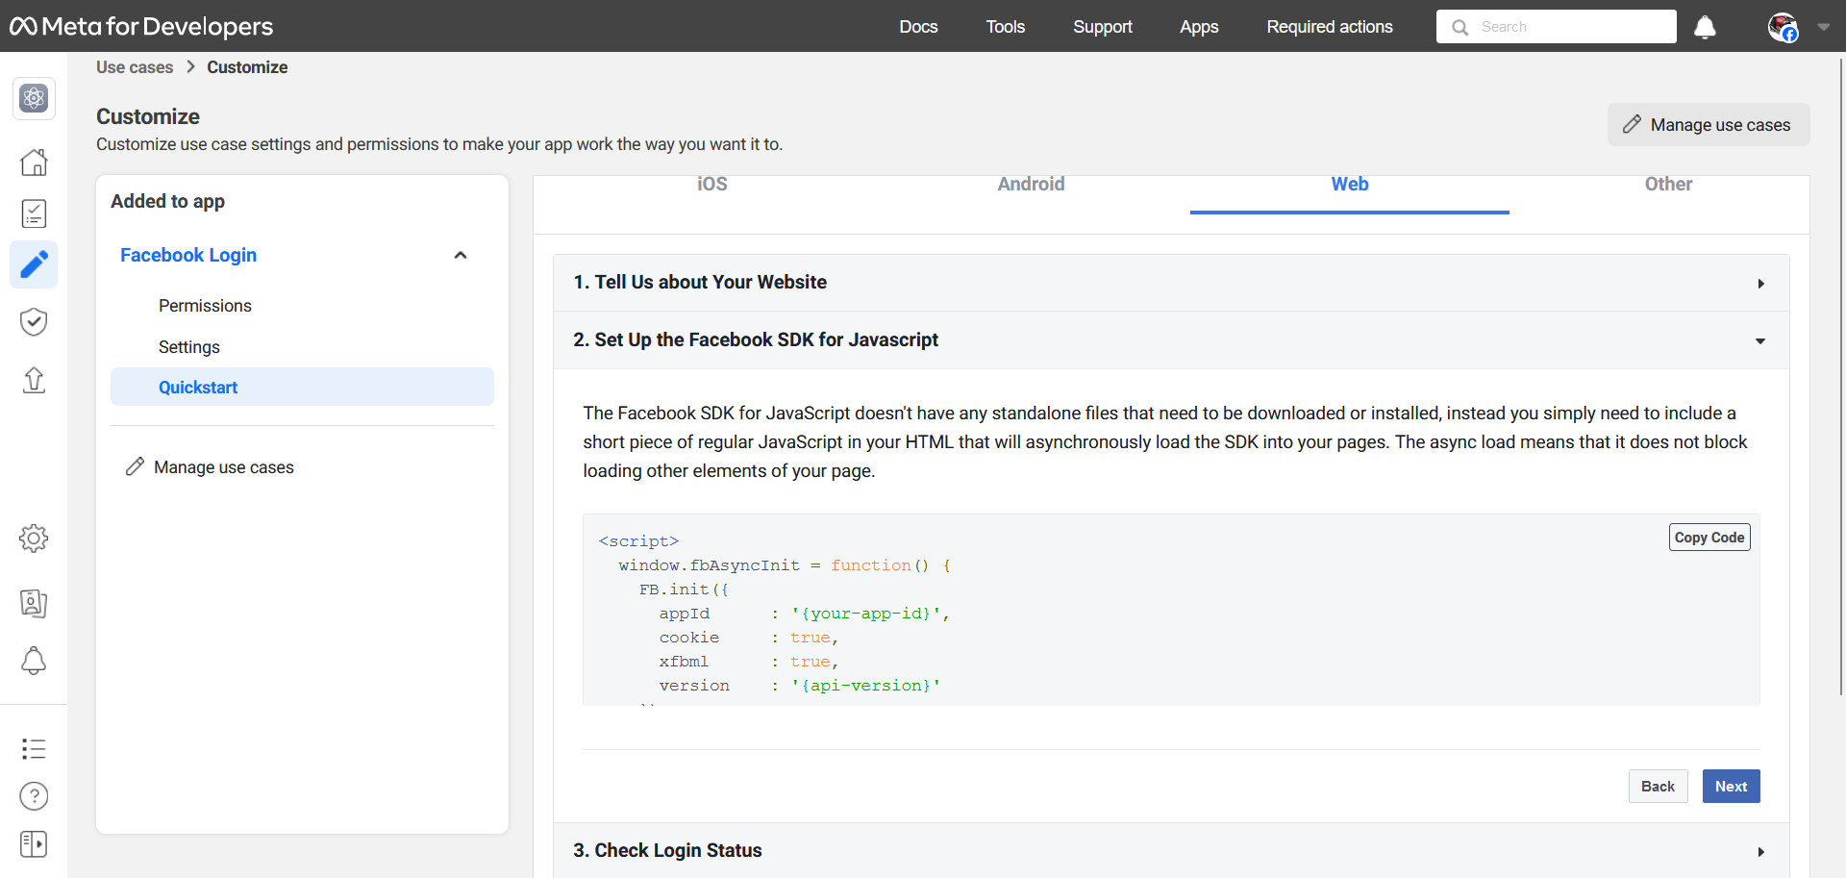Select the pencil Use cases sidebar icon
The height and width of the screenshot is (878, 1846).
coord(34,264)
